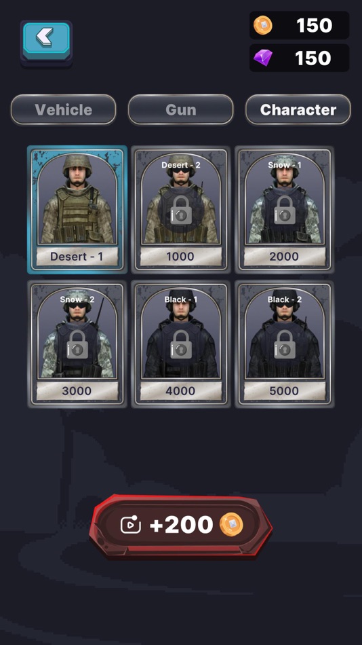Buy Desert - 2 for 1000 price label
The image size is (362, 645).
[x=180, y=257]
